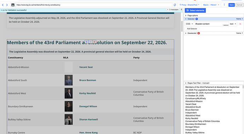Click in the URL address field
The width and height of the screenshot is (244, 134).
click(94, 5)
